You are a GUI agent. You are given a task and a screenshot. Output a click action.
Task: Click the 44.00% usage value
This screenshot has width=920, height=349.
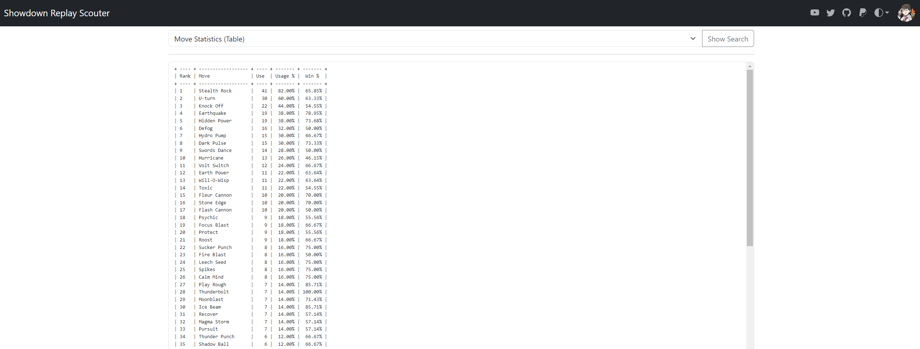point(286,106)
